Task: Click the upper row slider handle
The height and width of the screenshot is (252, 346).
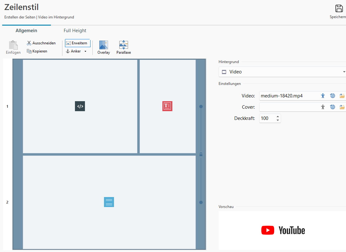Action: point(201,106)
